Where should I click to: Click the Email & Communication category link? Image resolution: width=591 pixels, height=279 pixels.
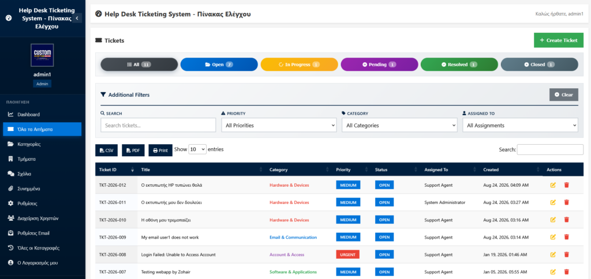coord(293,237)
